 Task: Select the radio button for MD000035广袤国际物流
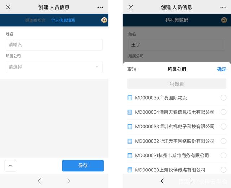click(223, 98)
